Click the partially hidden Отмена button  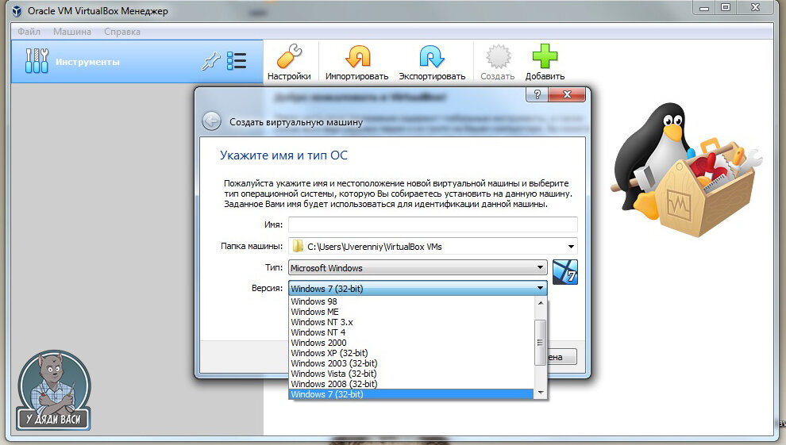562,357
